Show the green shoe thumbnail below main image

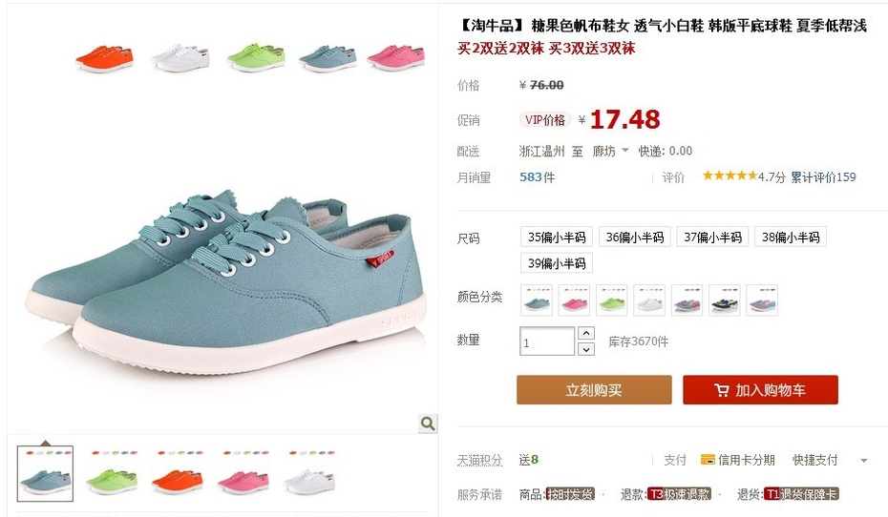click(112, 473)
